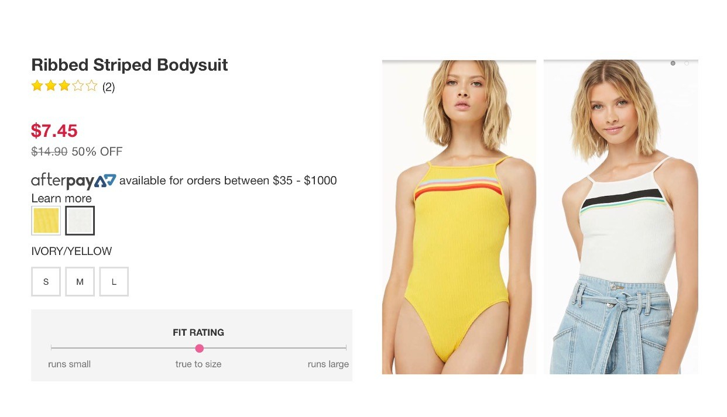
Task: Choose size S
Action: [46, 282]
